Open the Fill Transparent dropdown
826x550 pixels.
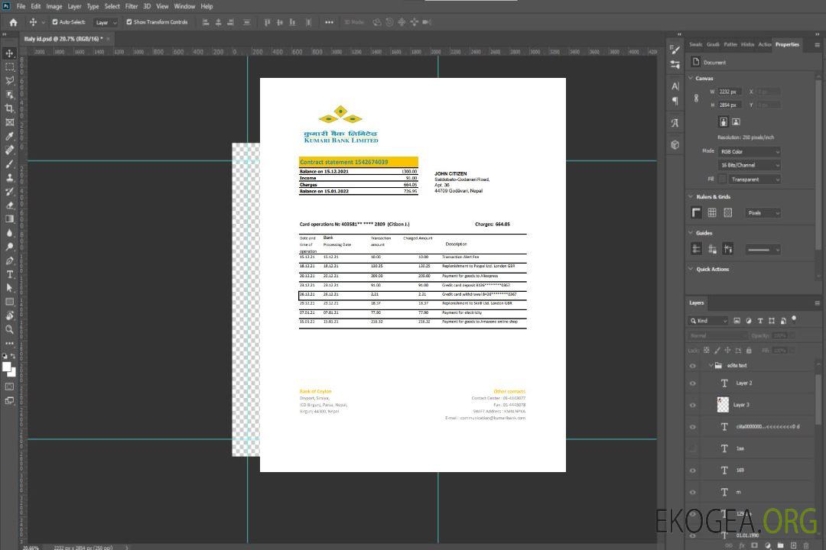click(x=754, y=180)
